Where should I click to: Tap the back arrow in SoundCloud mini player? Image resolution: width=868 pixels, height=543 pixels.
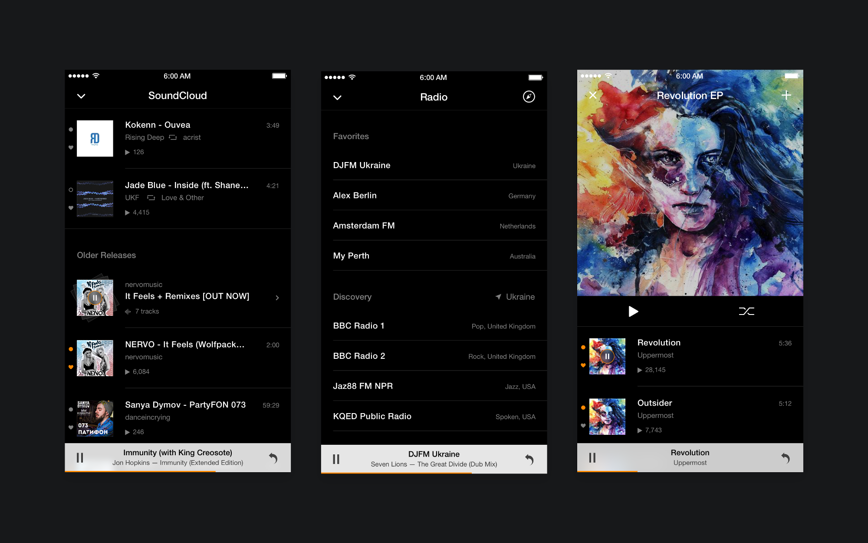(273, 458)
